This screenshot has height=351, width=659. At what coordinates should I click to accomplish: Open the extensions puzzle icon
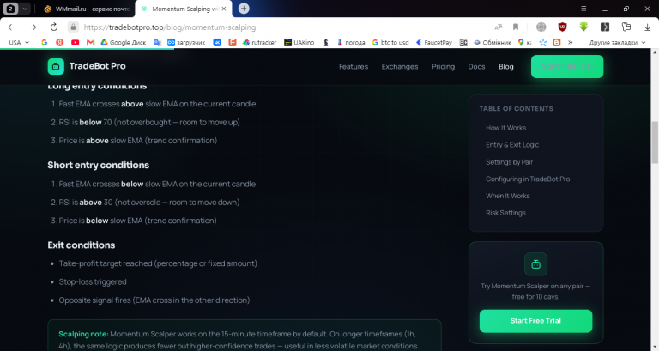click(626, 27)
